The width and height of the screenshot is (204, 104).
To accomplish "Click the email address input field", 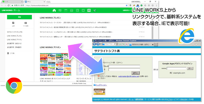I will pyautogui.click(x=124, y=66).
